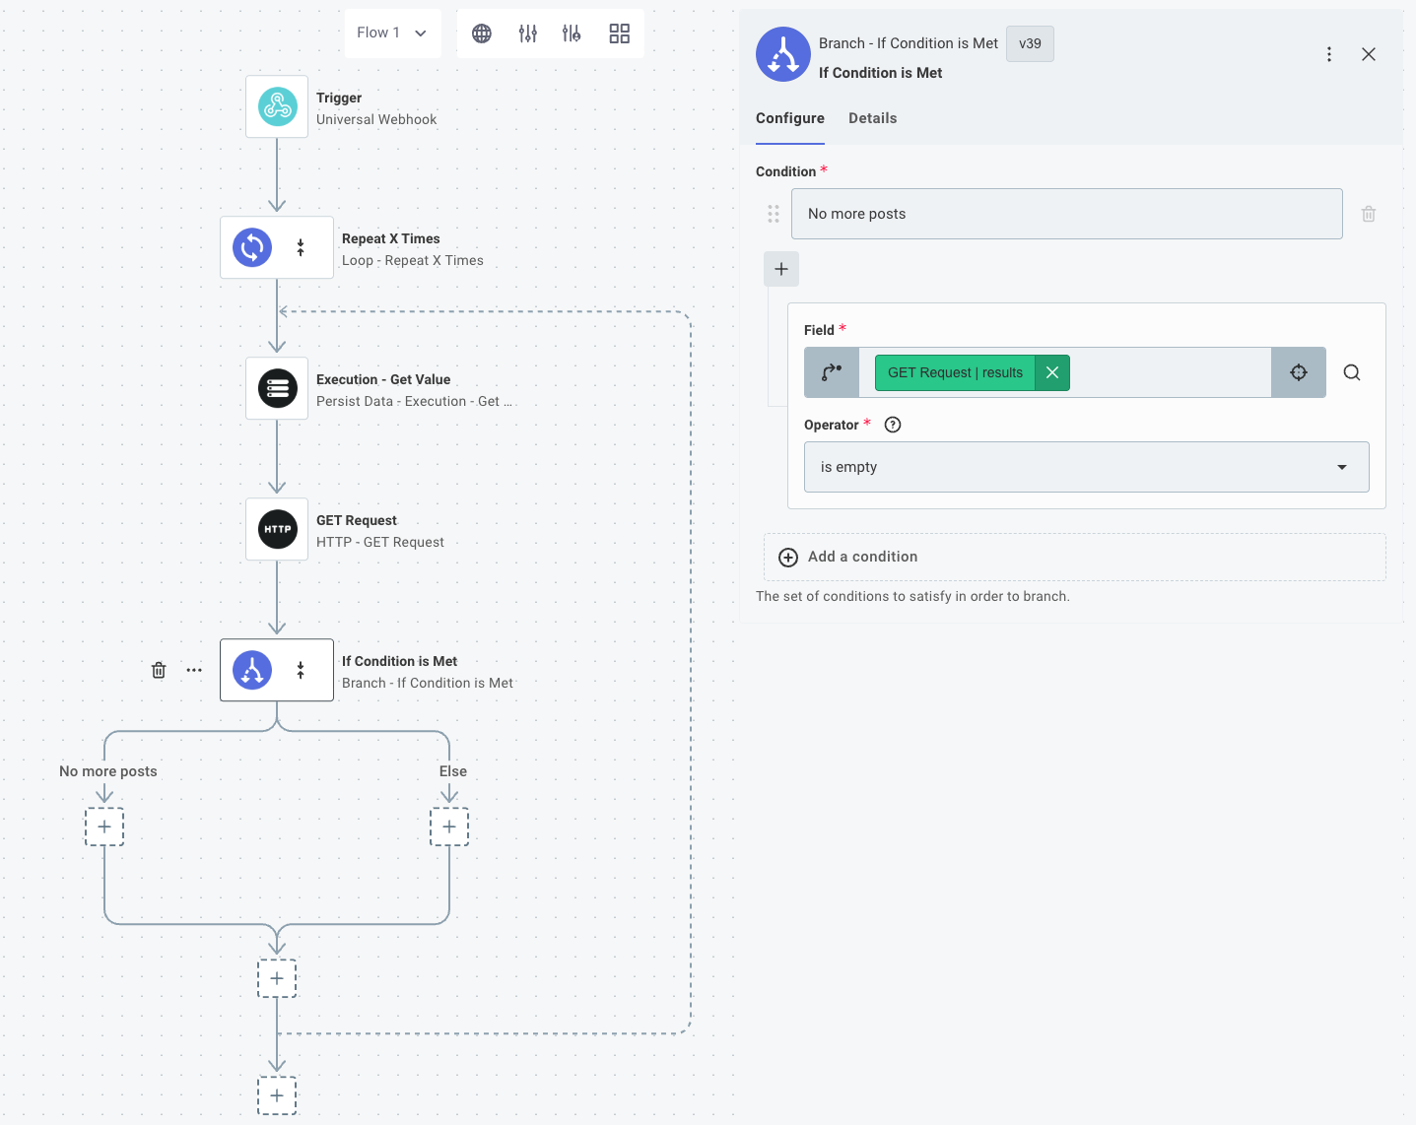Click the HTTP GET Request node icon
1416x1125 pixels.
pyautogui.click(x=277, y=529)
